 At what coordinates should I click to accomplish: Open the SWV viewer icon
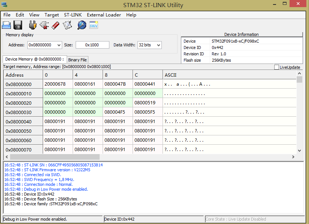click(x=93, y=25)
